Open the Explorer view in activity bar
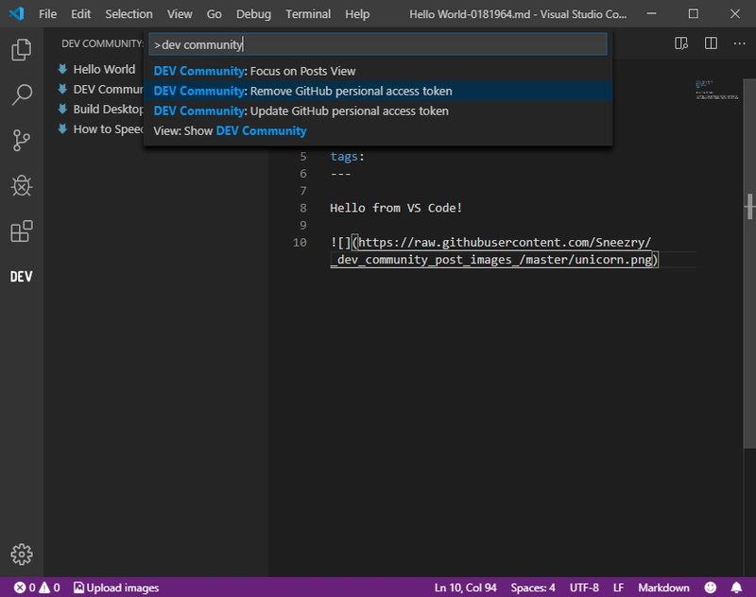Image resolution: width=756 pixels, height=597 pixels. click(x=21, y=50)
